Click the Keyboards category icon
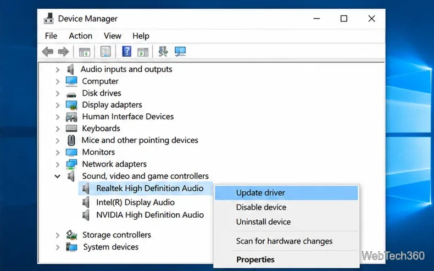The image size is (434, 271). point(71,128)
